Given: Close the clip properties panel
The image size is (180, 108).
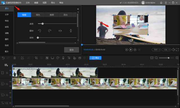Looking at the screenshot, I should click(78, 9).
